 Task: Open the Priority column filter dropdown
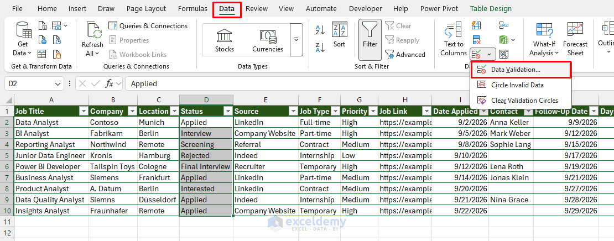click(x=373, y=112)
